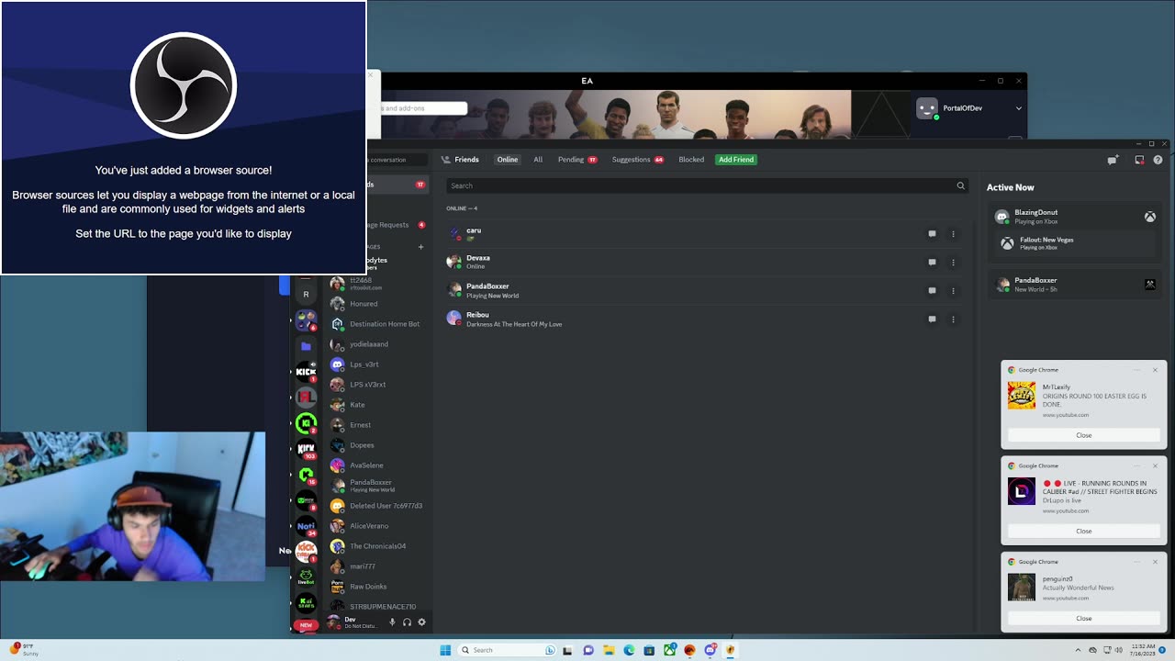Screen dimensions: 1175x661
Task: Click the Add Friend button
Action: [736, 160]
